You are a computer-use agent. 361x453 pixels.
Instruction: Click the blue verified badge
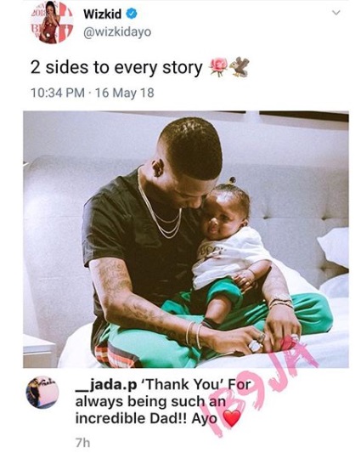pyautogui.click(x=132, y=14)
